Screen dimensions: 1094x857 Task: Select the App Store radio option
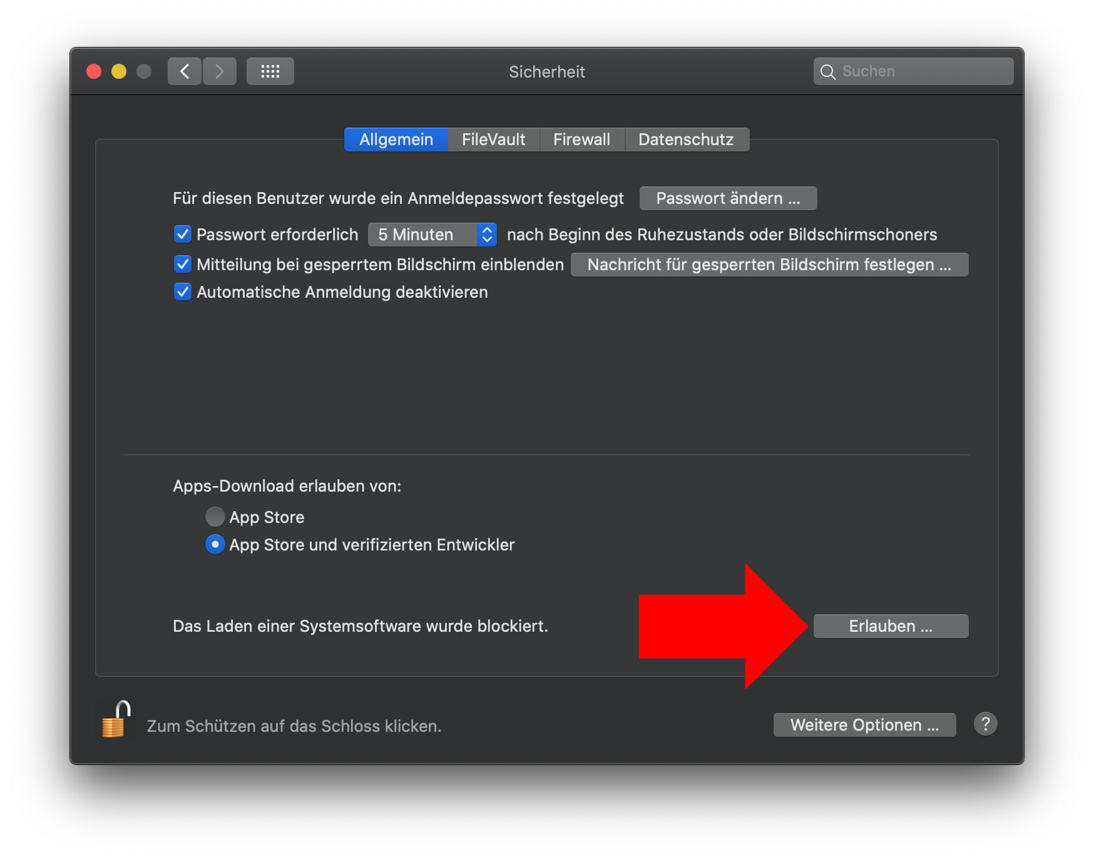point(215,517)
